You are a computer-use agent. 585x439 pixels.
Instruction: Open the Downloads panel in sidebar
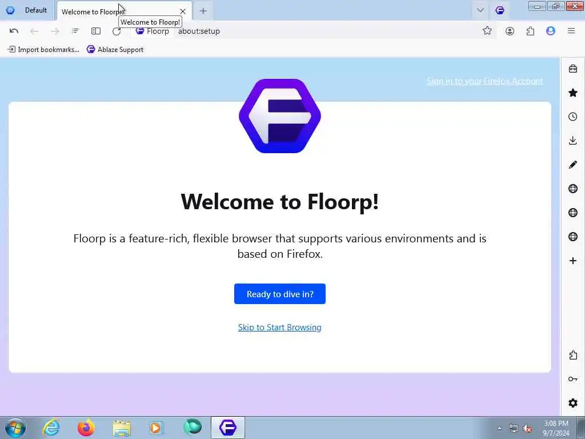click(573, 141)
